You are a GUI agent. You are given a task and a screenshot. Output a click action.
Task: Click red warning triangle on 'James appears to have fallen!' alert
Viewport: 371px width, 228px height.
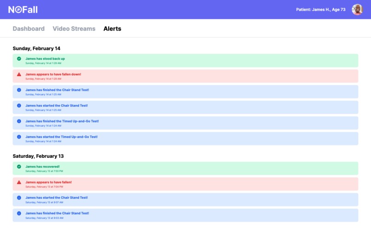(19, 182)
